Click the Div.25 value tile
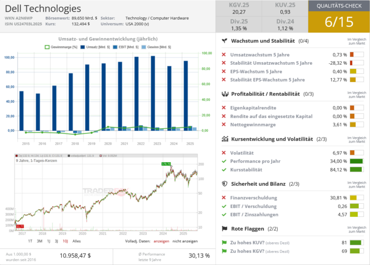 (239, 25)
